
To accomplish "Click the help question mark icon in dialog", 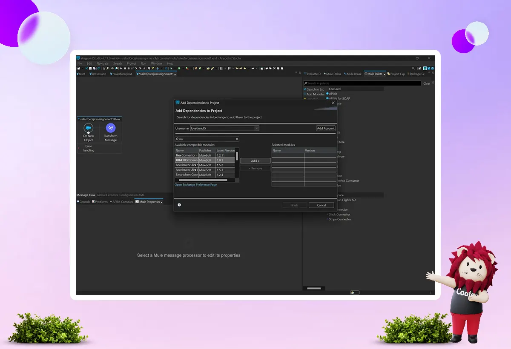I will [x=179, y=205].
